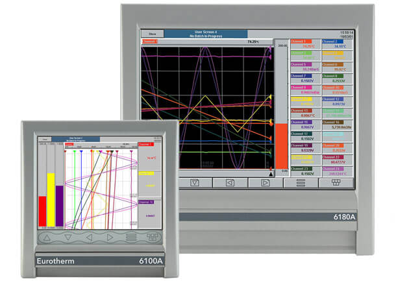Tap the left-arrow key on the 6180A screen
This screenshot has height=281, width=396.
point(230,183)
